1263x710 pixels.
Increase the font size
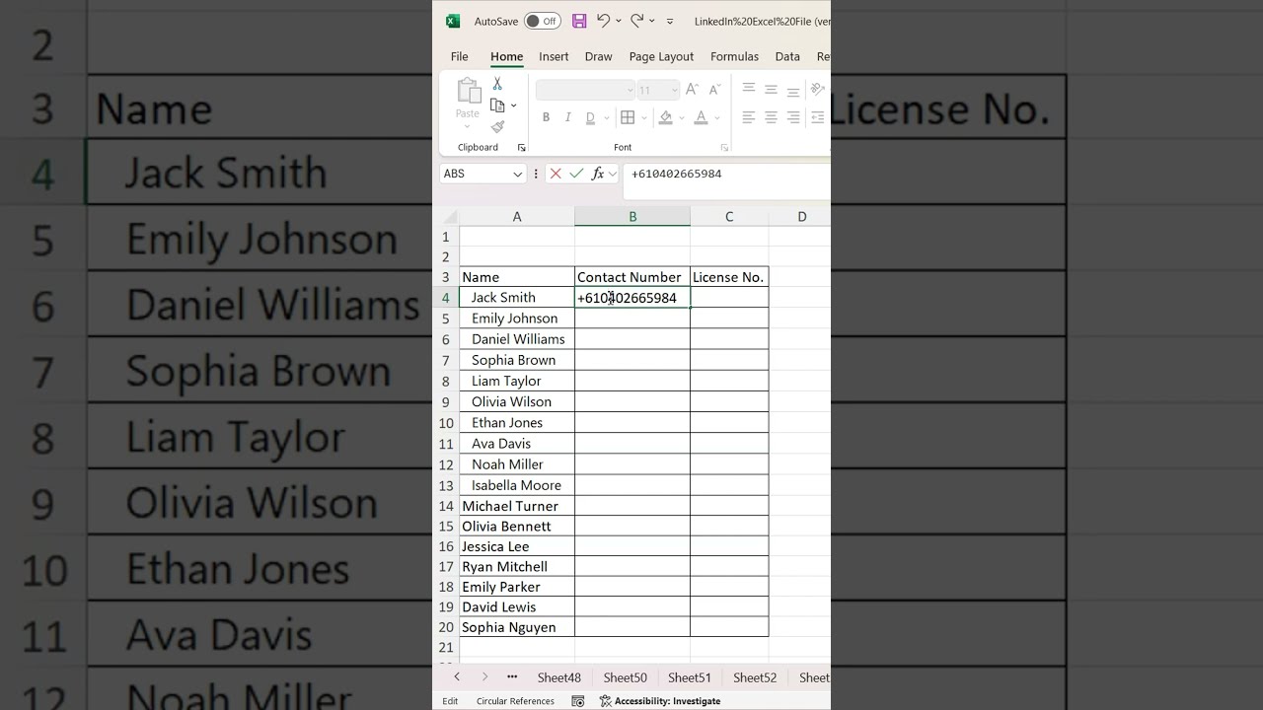692,90
